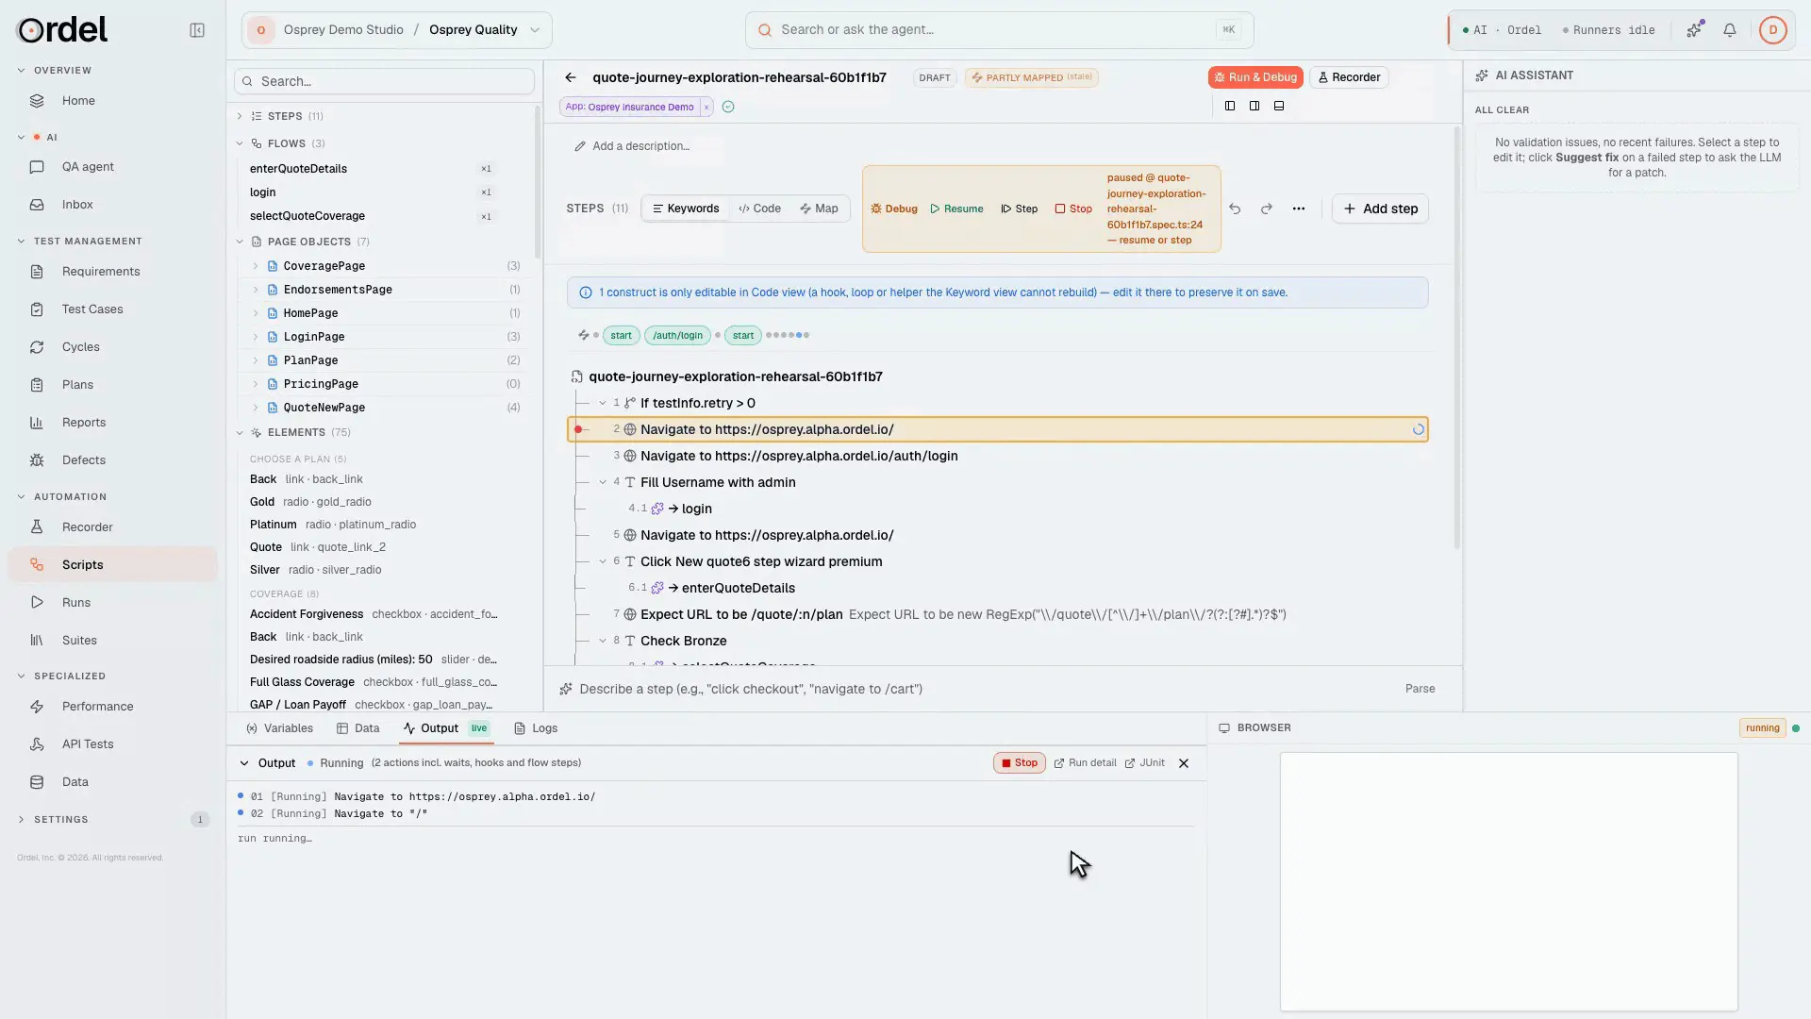Screen dimensions: 1811x1019
Task: Focus the Search or ask the agent field
Action: click(x=999, y=30)
